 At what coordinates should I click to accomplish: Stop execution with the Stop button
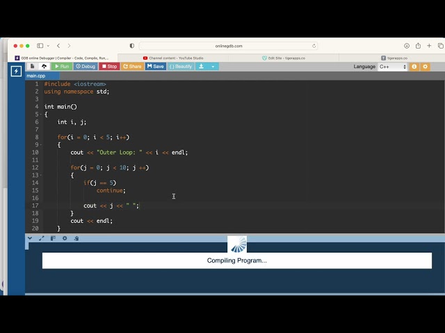click(109, 67)
